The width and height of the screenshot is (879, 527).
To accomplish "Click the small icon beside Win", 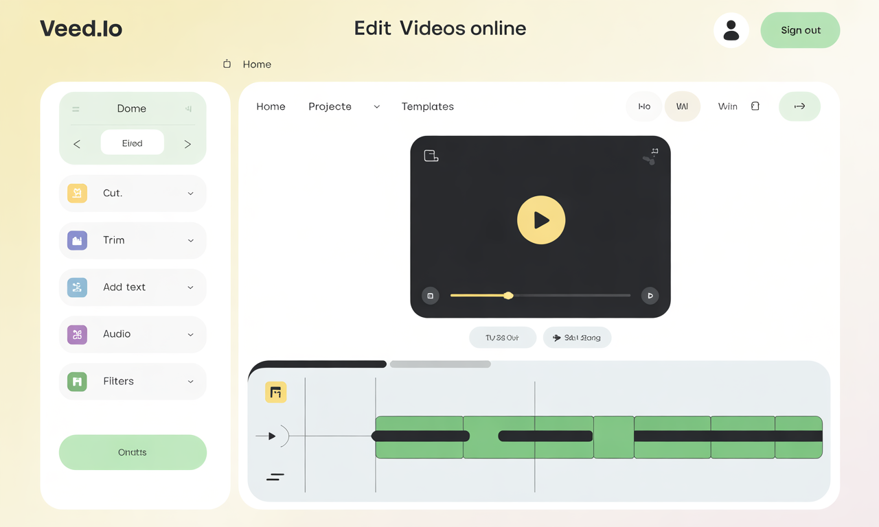I will [755, 106].
